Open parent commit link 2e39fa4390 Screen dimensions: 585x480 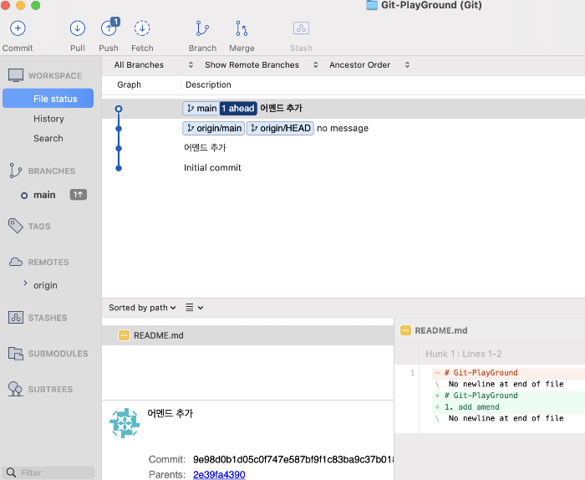click(219, 474)
